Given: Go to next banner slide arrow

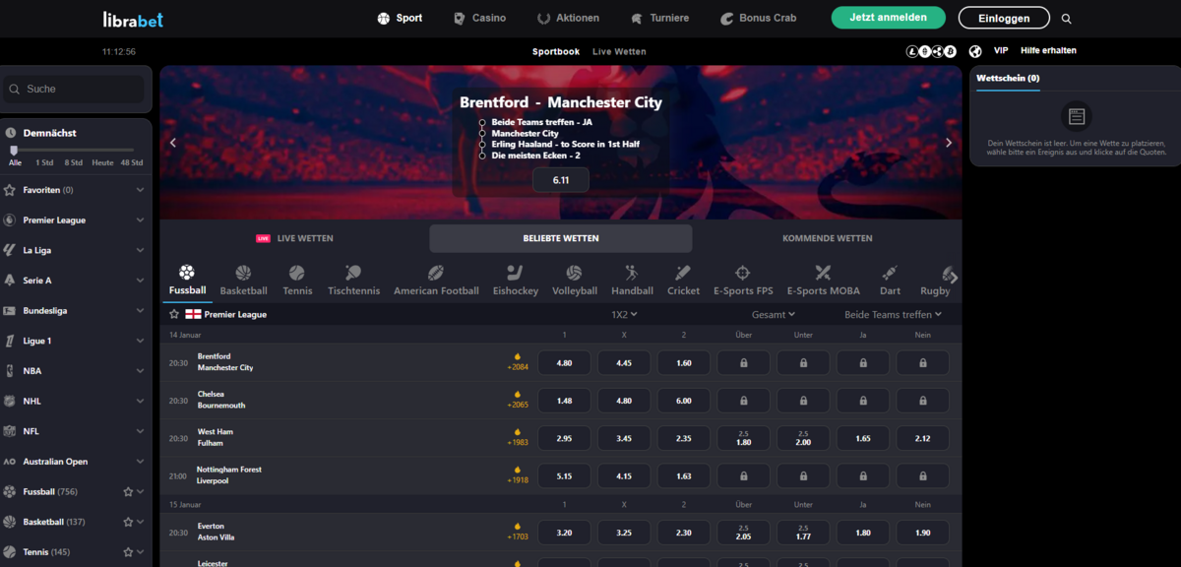Looking at the screenshot, I should pos(949,143).
